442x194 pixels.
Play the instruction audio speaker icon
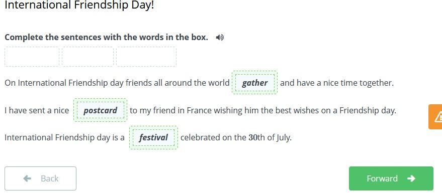220,38
